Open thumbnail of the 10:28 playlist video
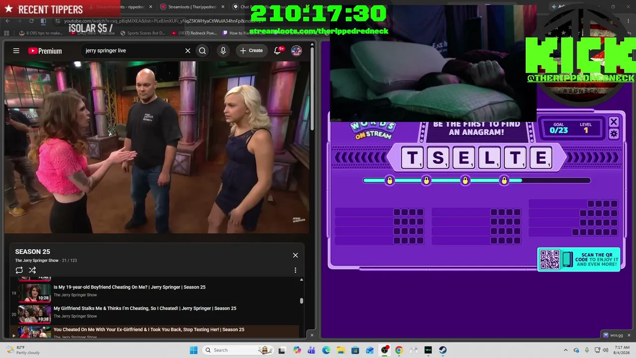 pos(35,293)
